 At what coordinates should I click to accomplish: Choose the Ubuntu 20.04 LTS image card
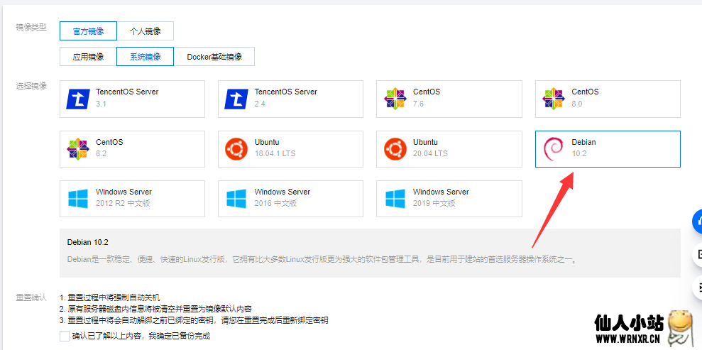[x=449, y=149]
